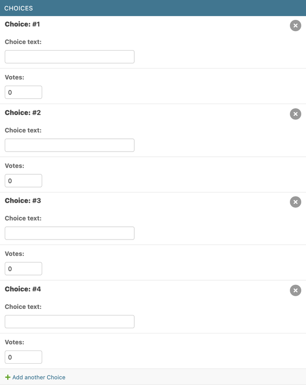Image resolution: width=306 pixels, height=385 pixels.
Task: Click the "Choice text:" label in Choice #4
Action: 23,307
